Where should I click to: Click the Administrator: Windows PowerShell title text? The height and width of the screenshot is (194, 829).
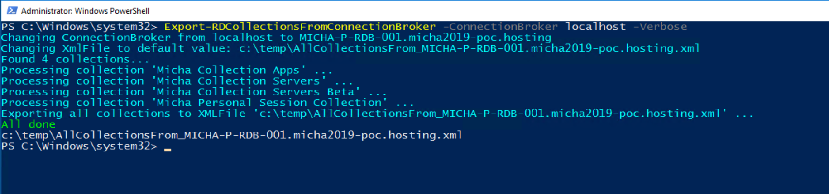pos(85,11)
